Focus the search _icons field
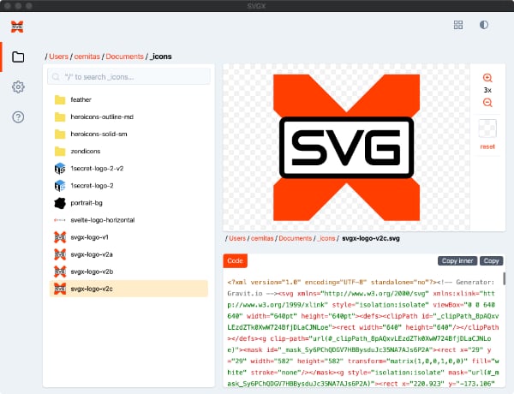The height and width of the screenshot is (394, 514). 128,77
